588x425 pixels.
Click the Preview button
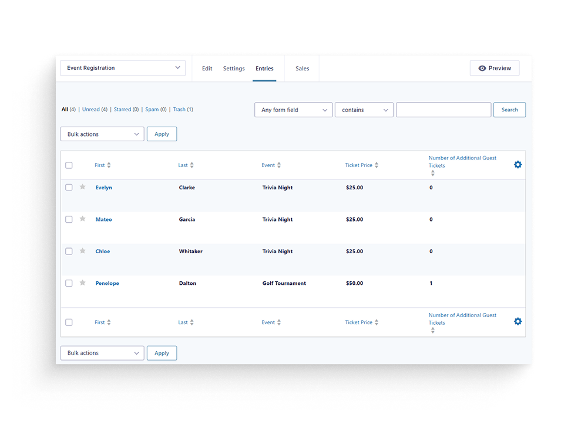494,68
